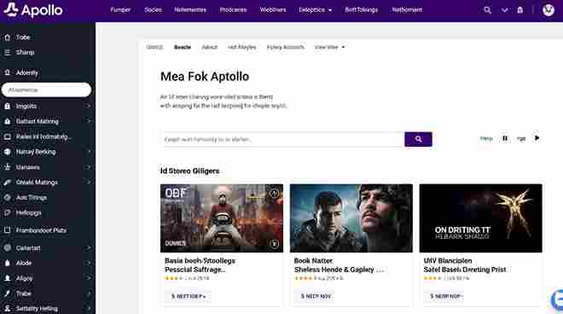Viewport: 563px width, 314px height.
Task: Open the Funper top menu
Action: pyautogui.click(x=120, y=10)
